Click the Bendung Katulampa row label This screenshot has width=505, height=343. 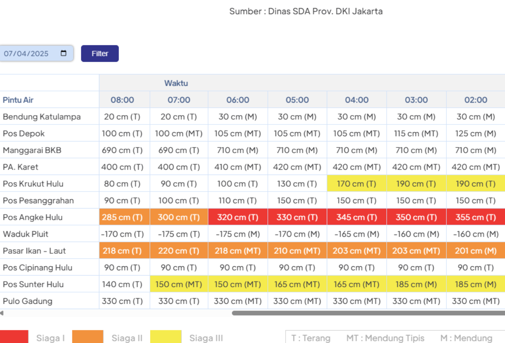click(x=42, y=117)
